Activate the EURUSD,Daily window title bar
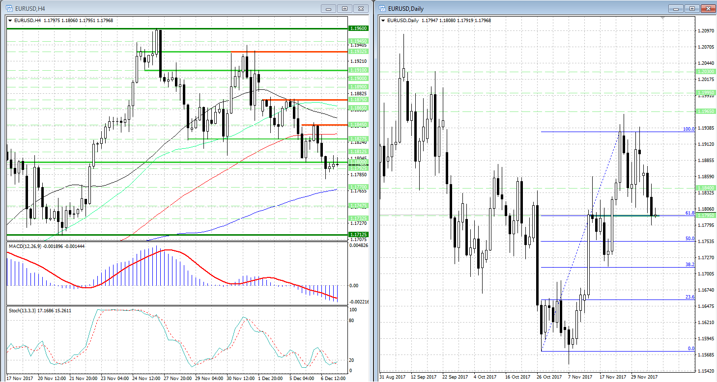 coord(541,8)
